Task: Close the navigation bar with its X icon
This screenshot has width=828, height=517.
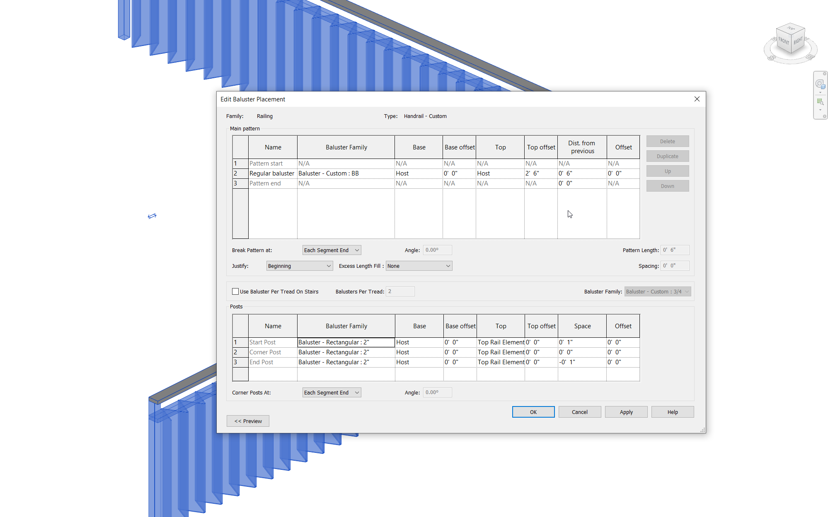Action: (825, 74)
